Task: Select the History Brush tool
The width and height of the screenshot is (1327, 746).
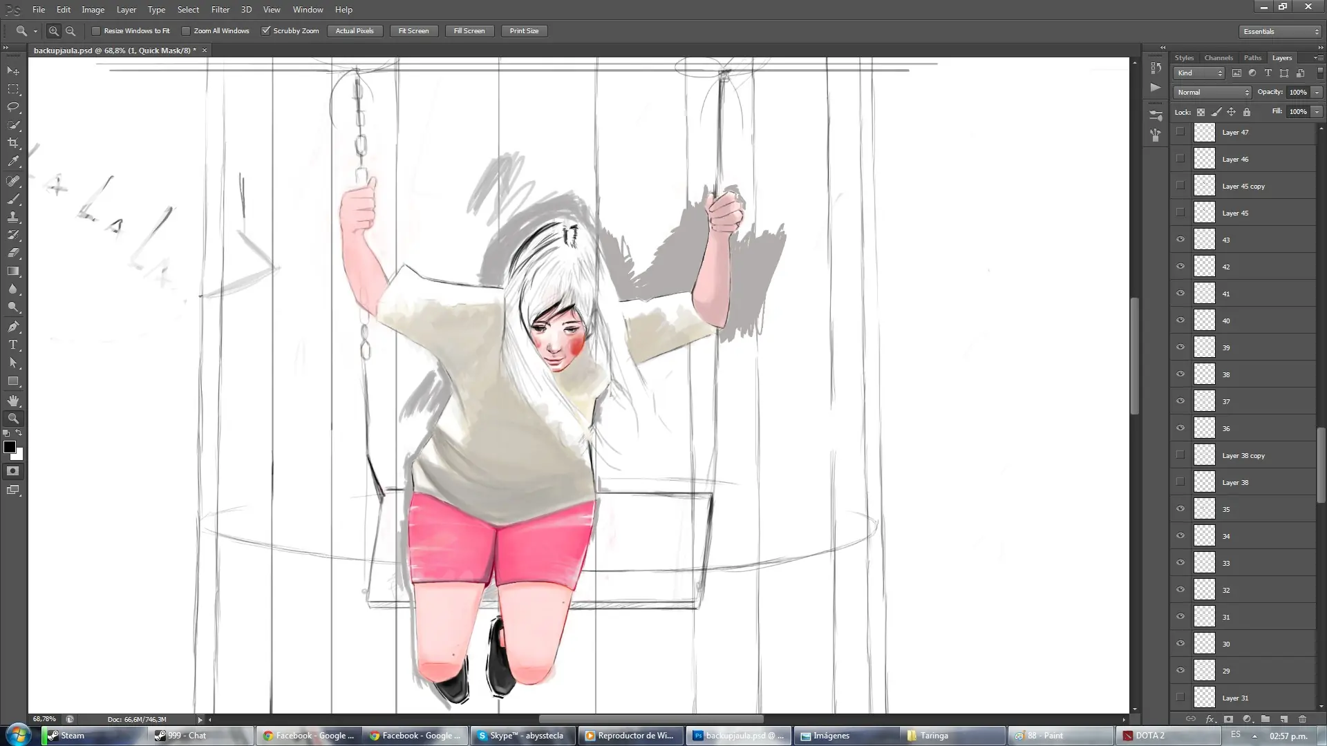Action: tap(13, 235)
